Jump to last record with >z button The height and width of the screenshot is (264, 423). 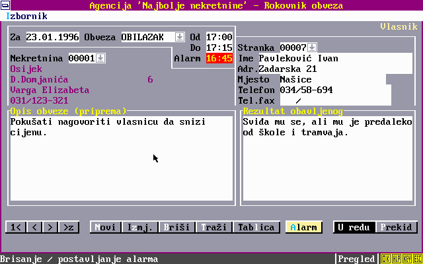pos(69,227)
